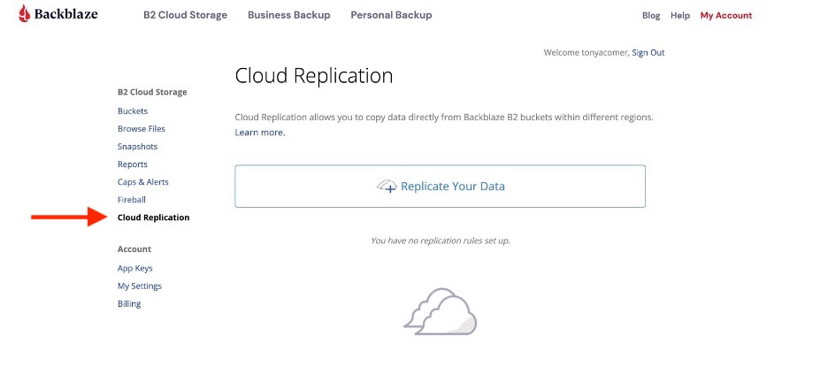Open Buckets in the sidebar
This screenshot has height=366, width=828.
pos(133,111)
